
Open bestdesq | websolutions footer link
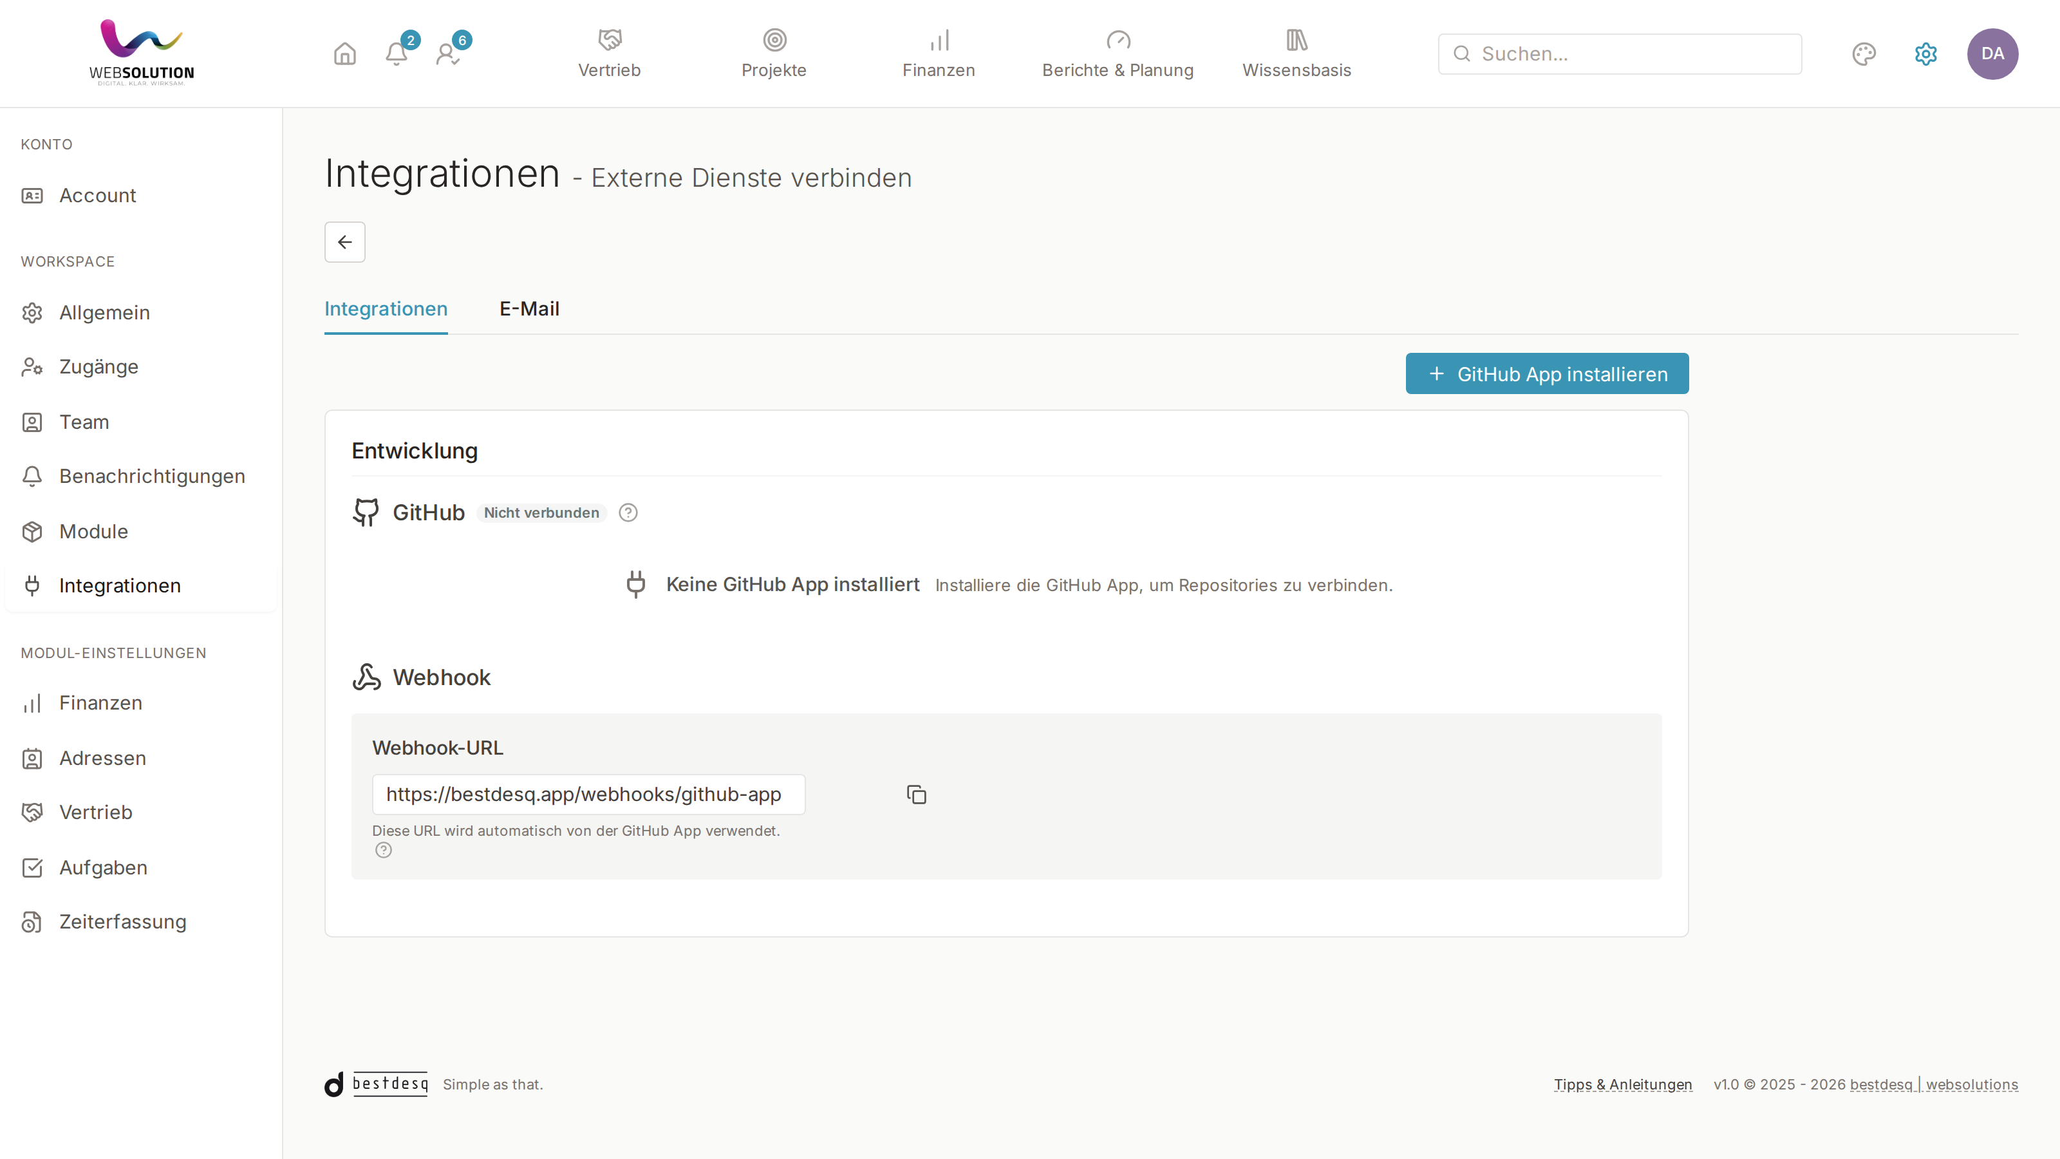(x=1934, y=1084)
